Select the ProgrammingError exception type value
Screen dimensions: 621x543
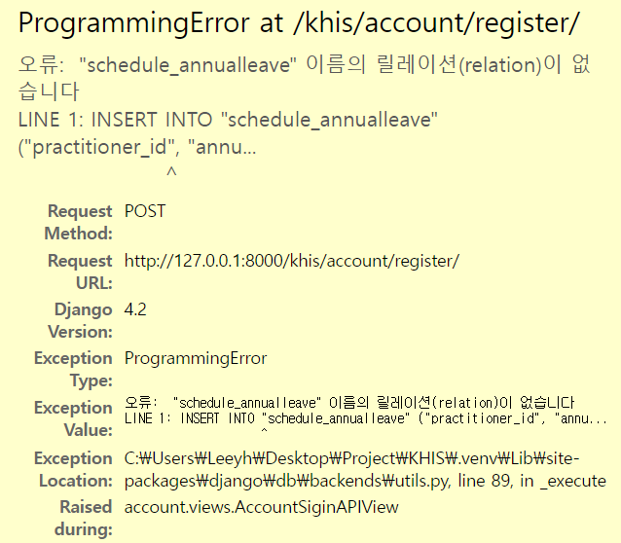tap(196, 358)
